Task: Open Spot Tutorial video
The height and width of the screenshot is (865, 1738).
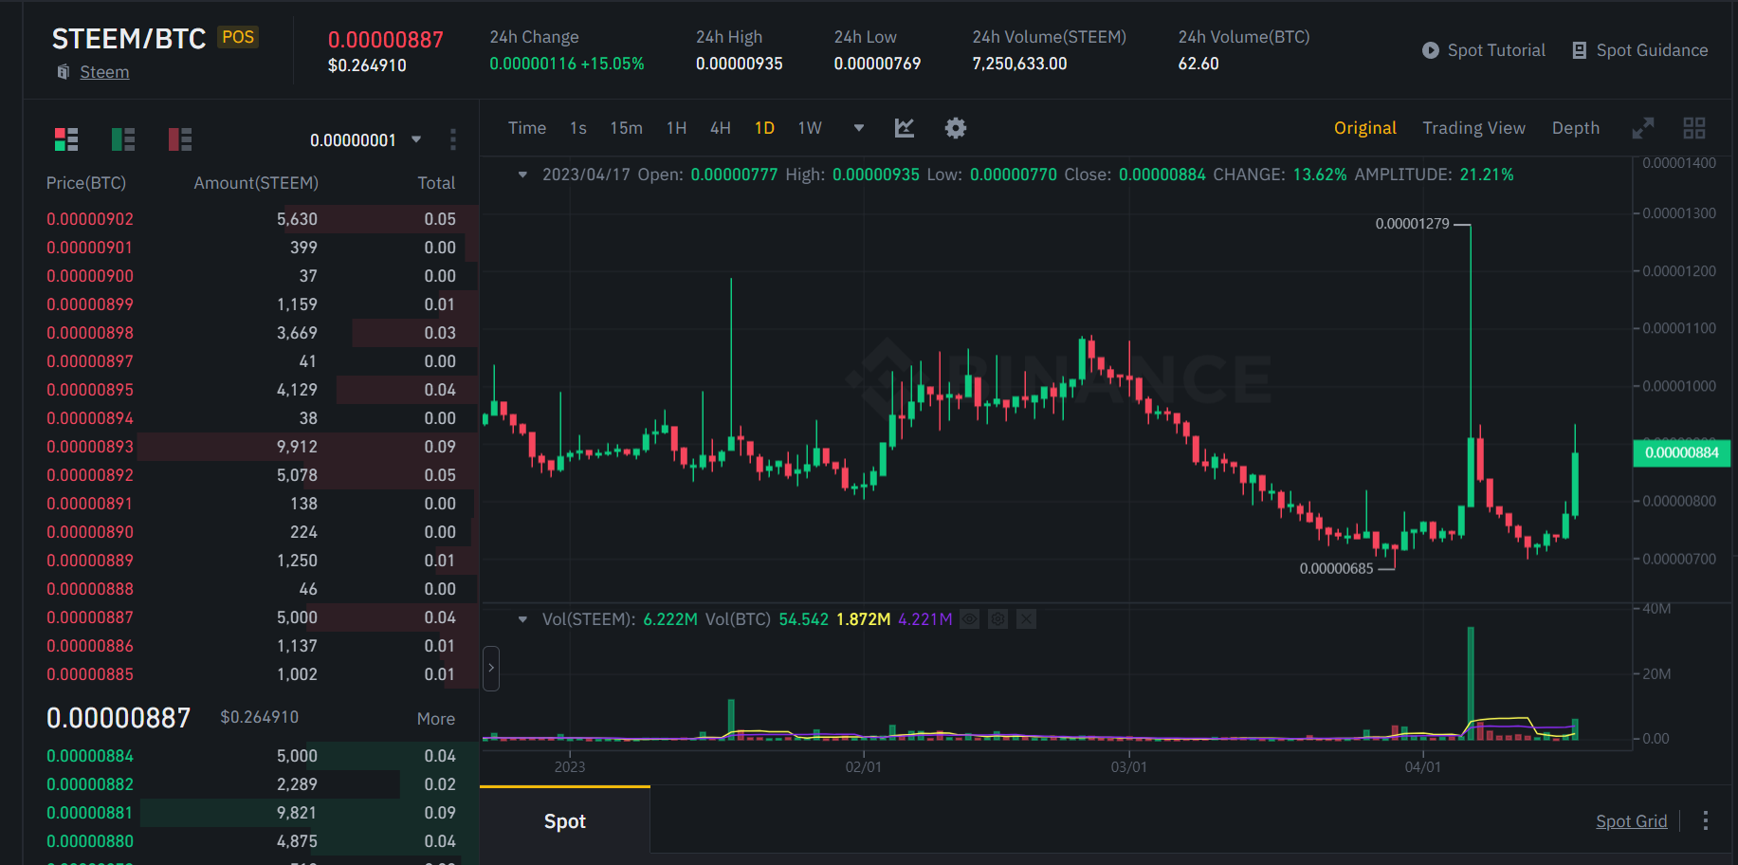Action: [x=1483, y=50]
